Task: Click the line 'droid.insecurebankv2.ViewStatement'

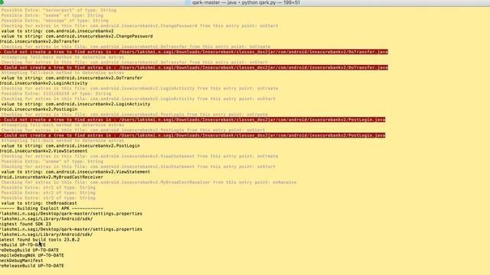Action: tap(44, 151)
